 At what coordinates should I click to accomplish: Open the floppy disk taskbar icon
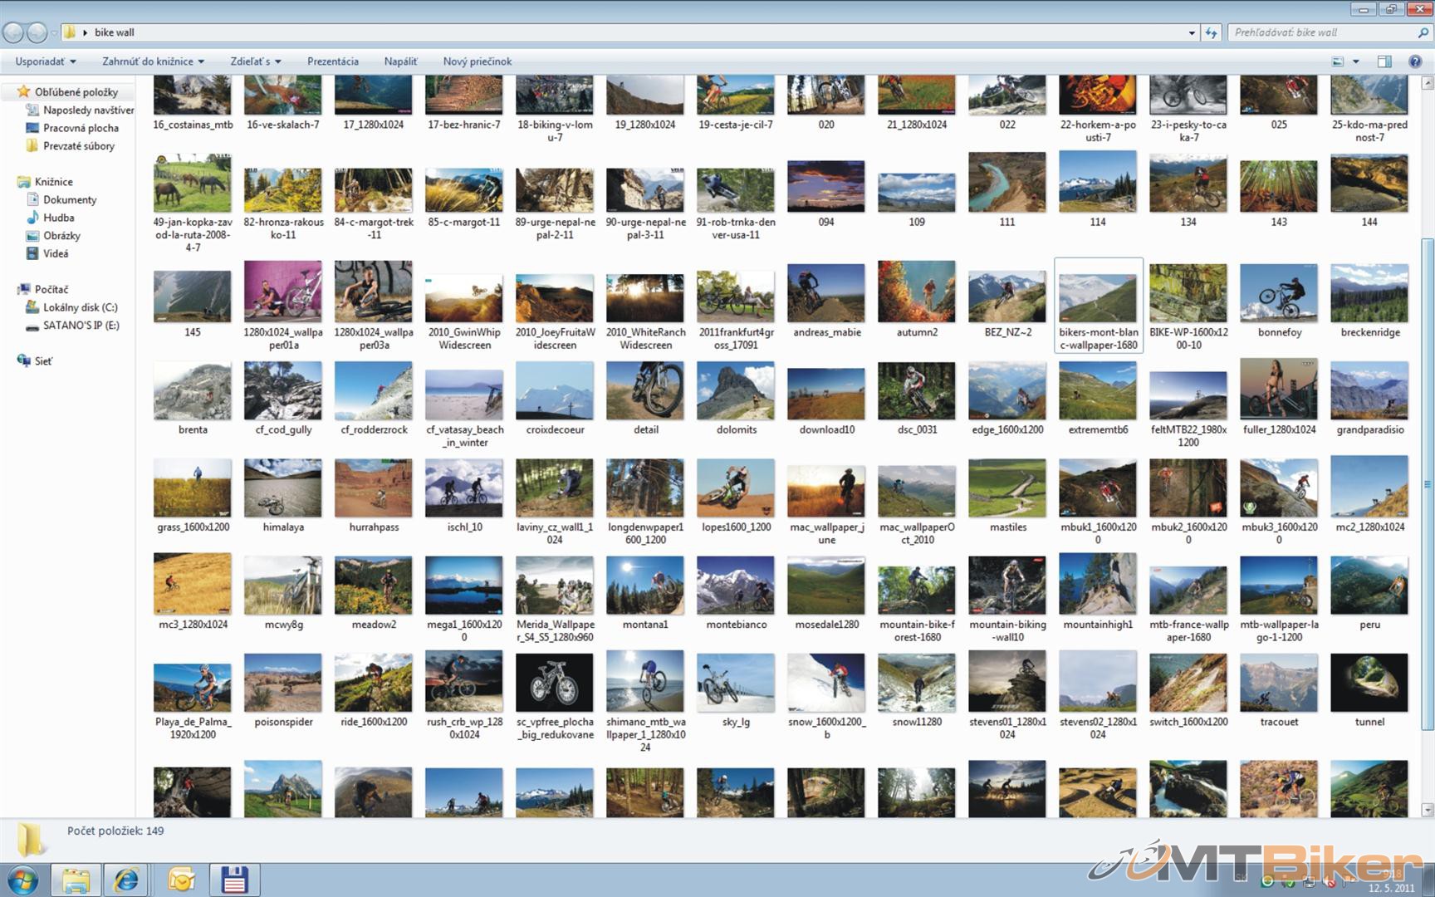234,880
